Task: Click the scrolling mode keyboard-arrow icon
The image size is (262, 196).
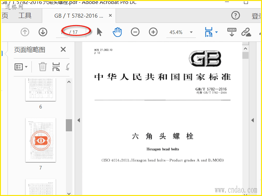Action: pos(232,32)
